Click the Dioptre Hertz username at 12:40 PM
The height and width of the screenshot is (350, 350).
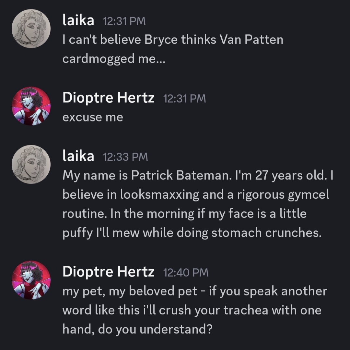(x=108, y=272)
